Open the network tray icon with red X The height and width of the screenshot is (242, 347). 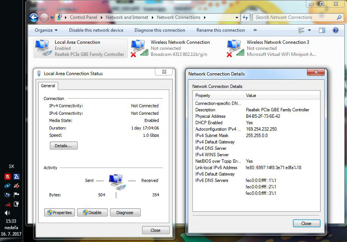tap(7, 204)
